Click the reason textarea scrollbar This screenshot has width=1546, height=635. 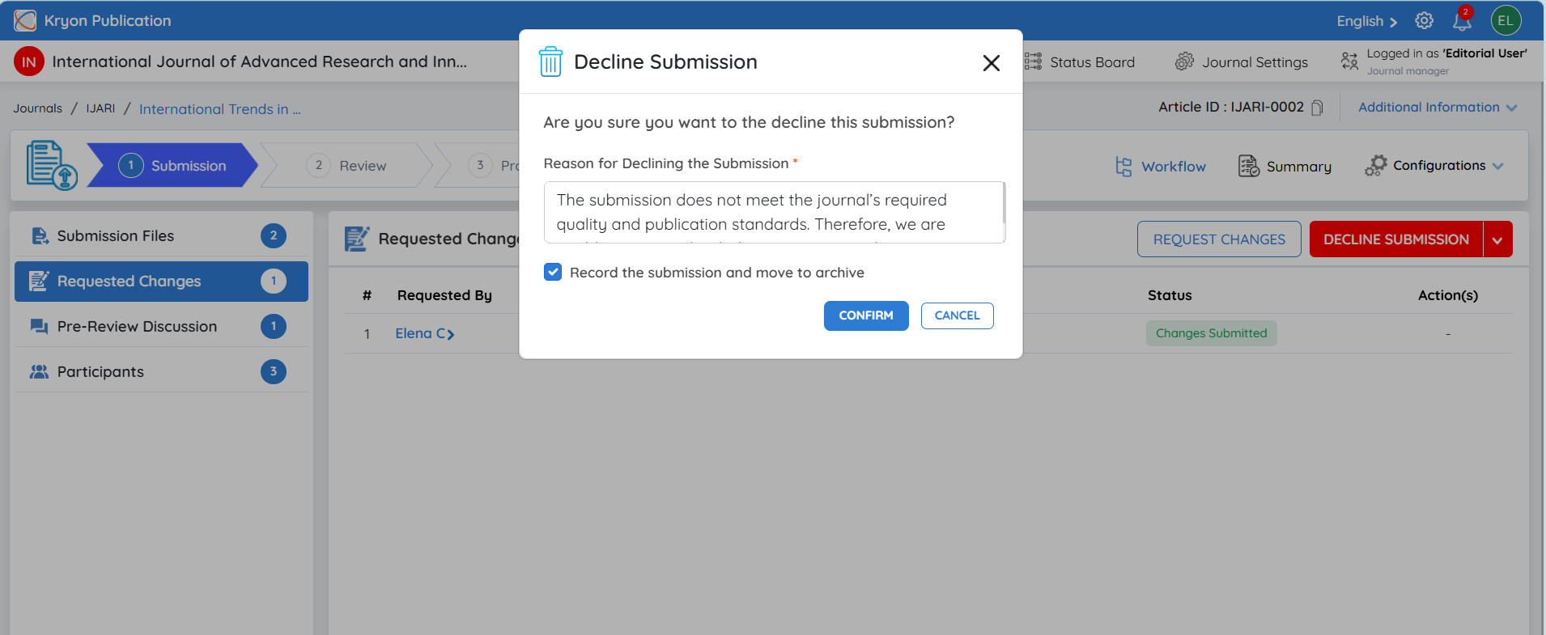1004,203
